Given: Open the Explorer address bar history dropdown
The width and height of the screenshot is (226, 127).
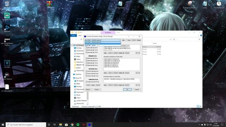Looking at the screenshot, I should tap(171, 39).
